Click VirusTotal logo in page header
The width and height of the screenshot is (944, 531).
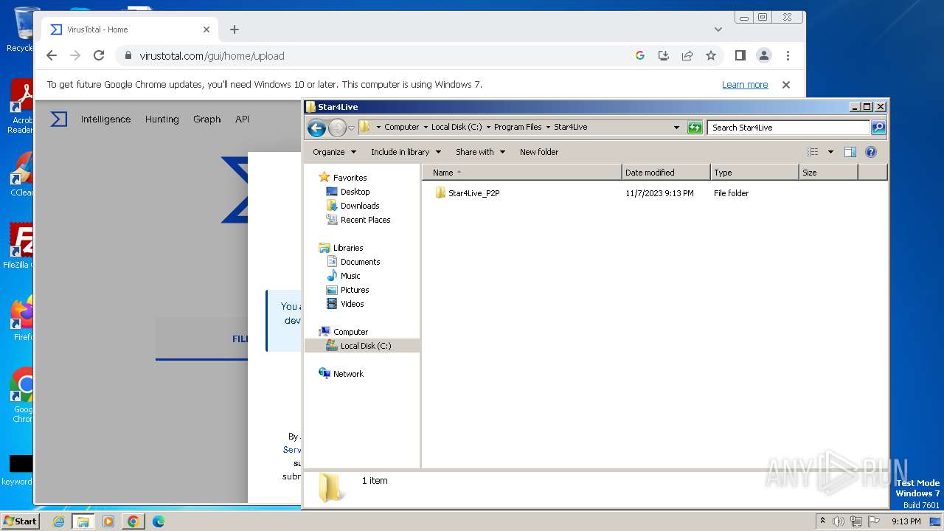[59, 119]
